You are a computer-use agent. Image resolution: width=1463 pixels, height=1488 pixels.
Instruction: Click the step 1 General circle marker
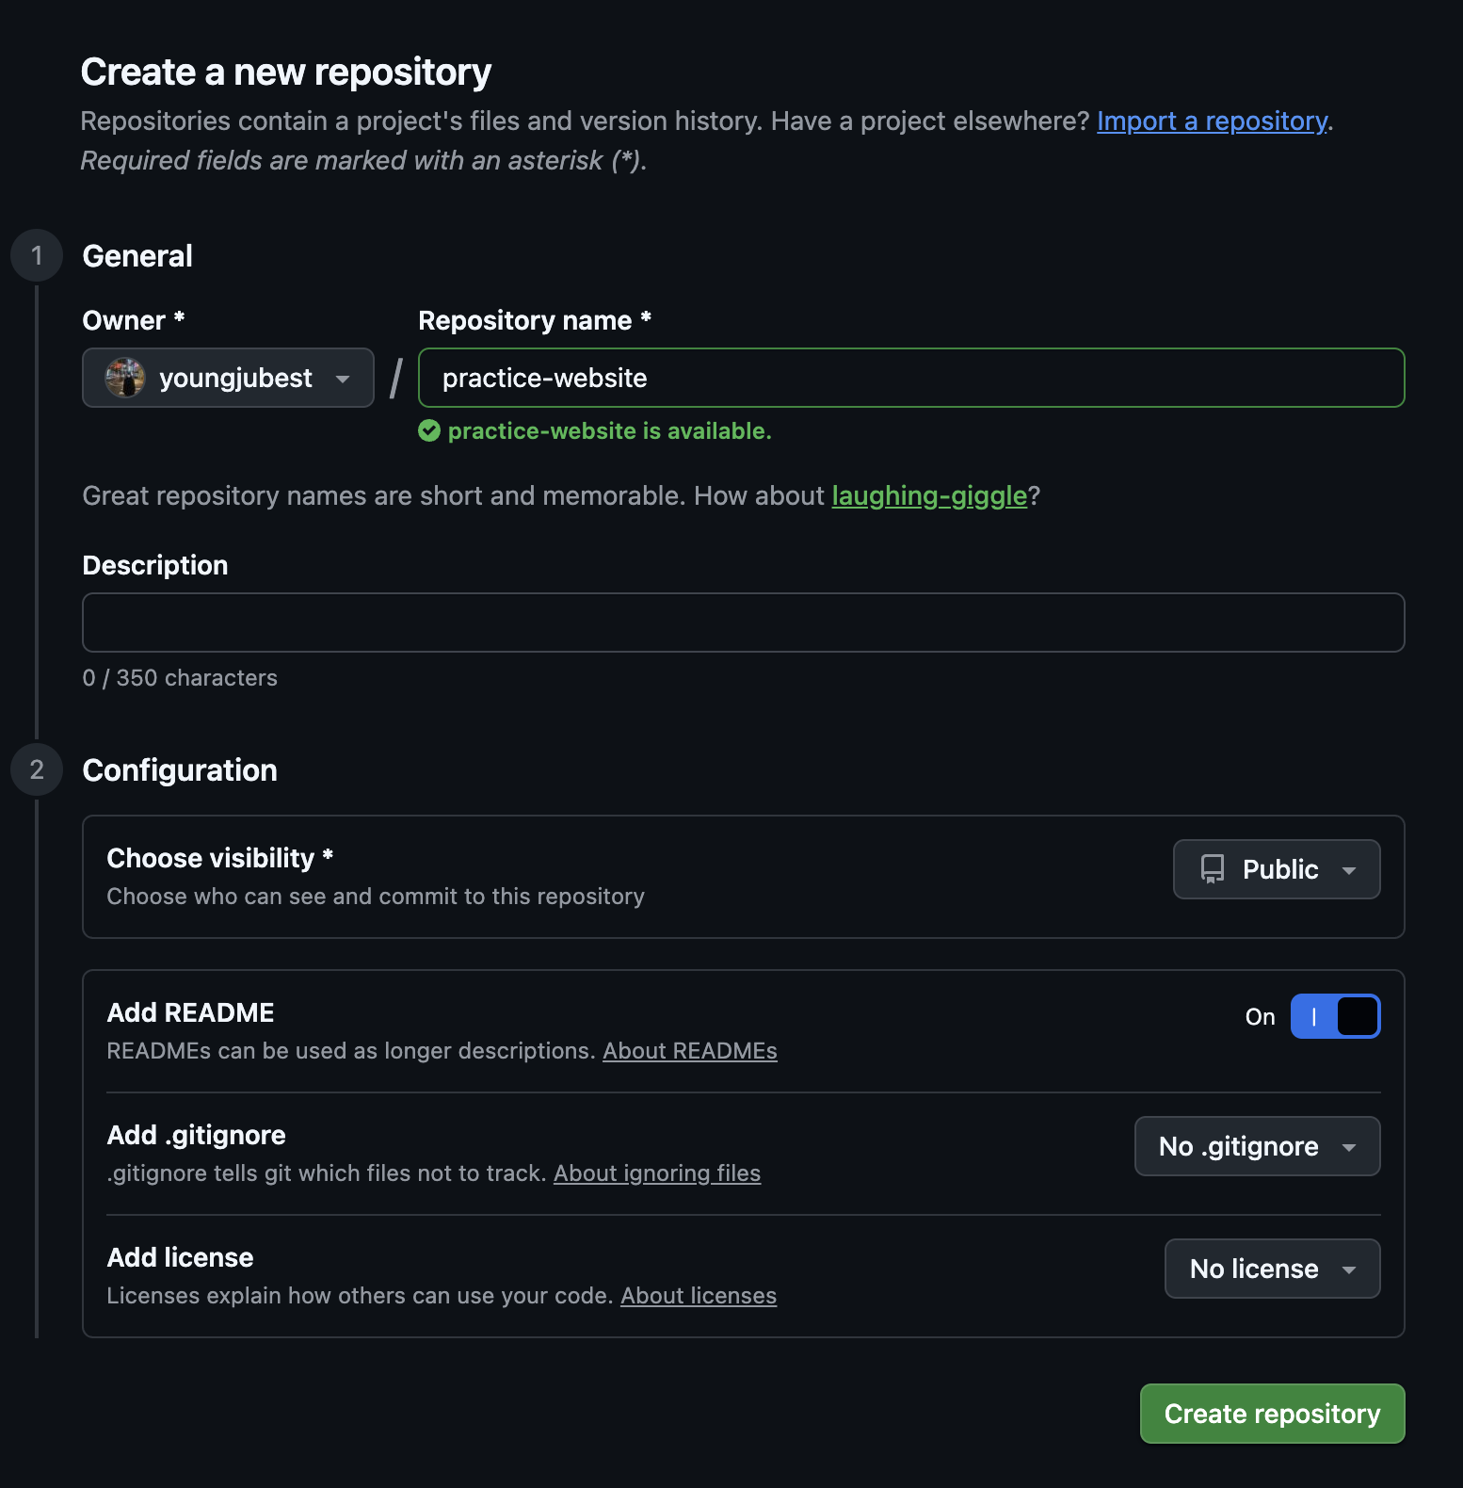point(37,255)
